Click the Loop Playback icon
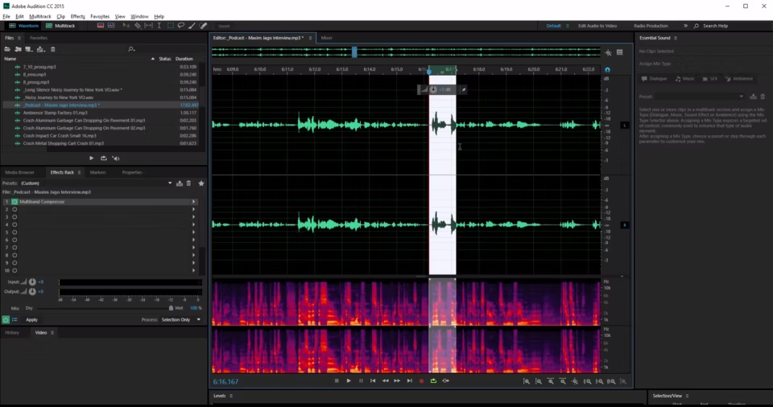The width and height of the screenshot is (773, 407). [433, 380]
